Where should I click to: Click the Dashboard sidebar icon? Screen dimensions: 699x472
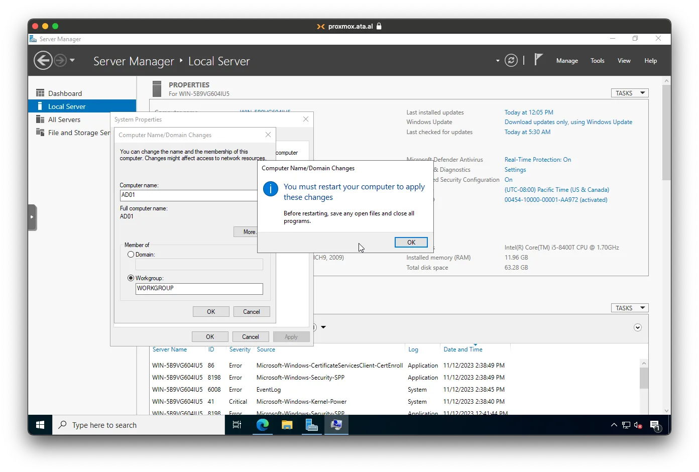40,93
